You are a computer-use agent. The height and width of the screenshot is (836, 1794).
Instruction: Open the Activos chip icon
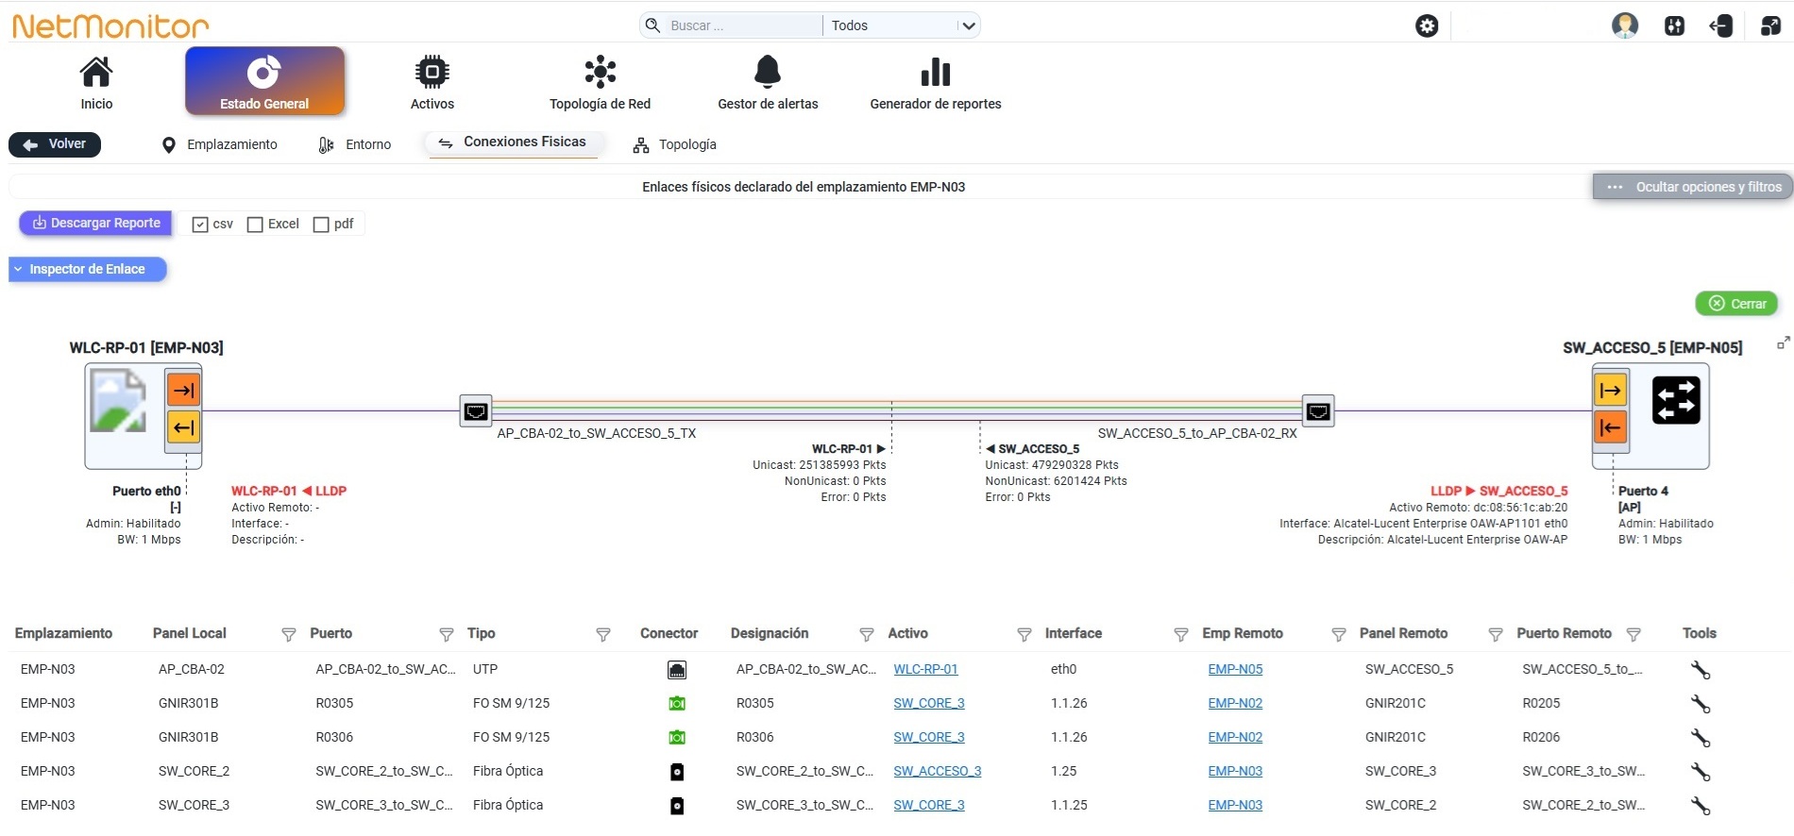(x=432, y=72)
